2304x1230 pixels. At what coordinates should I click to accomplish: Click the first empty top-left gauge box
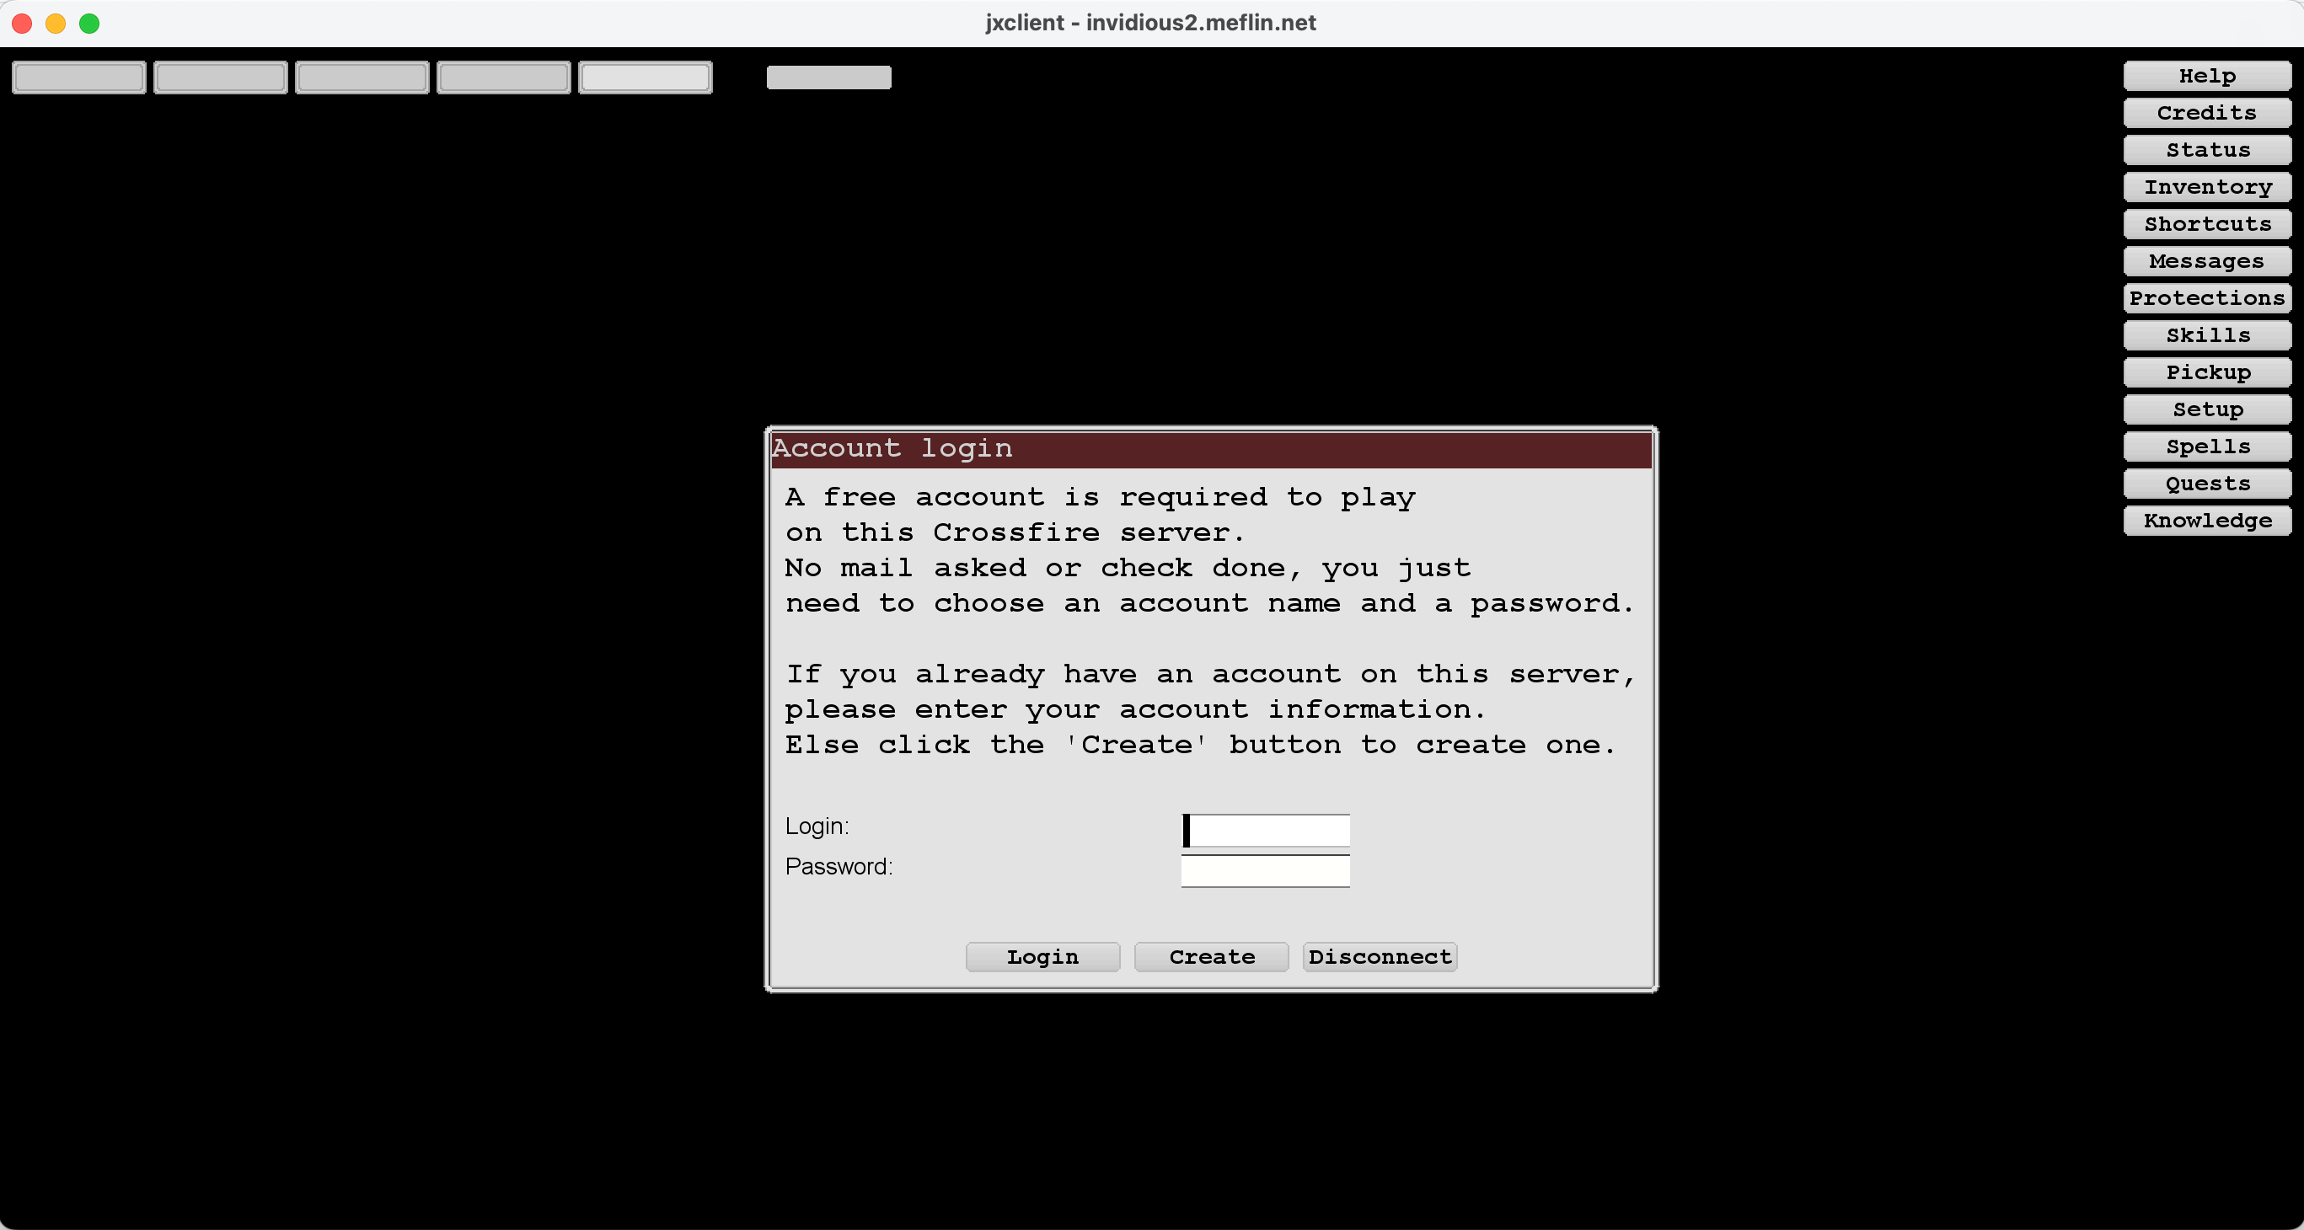click(78, 78)
